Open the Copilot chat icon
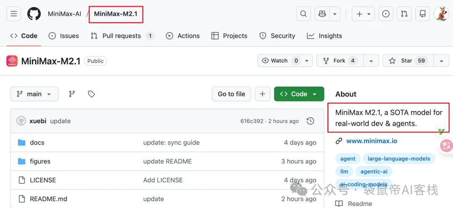This screenshot has width=453, height=208. click(x=322, y=14)
